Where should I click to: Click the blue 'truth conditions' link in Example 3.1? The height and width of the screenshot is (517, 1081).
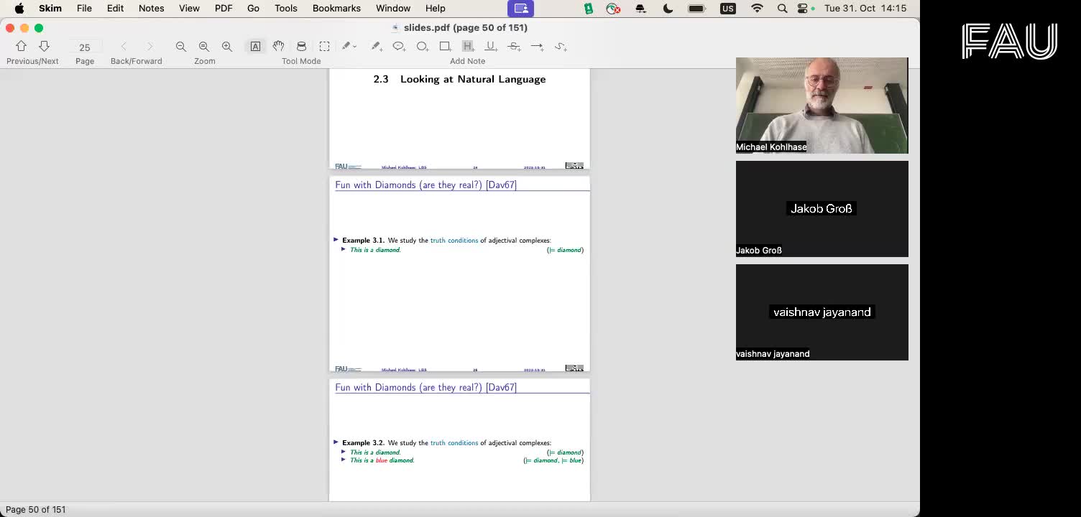click(454, 241)
